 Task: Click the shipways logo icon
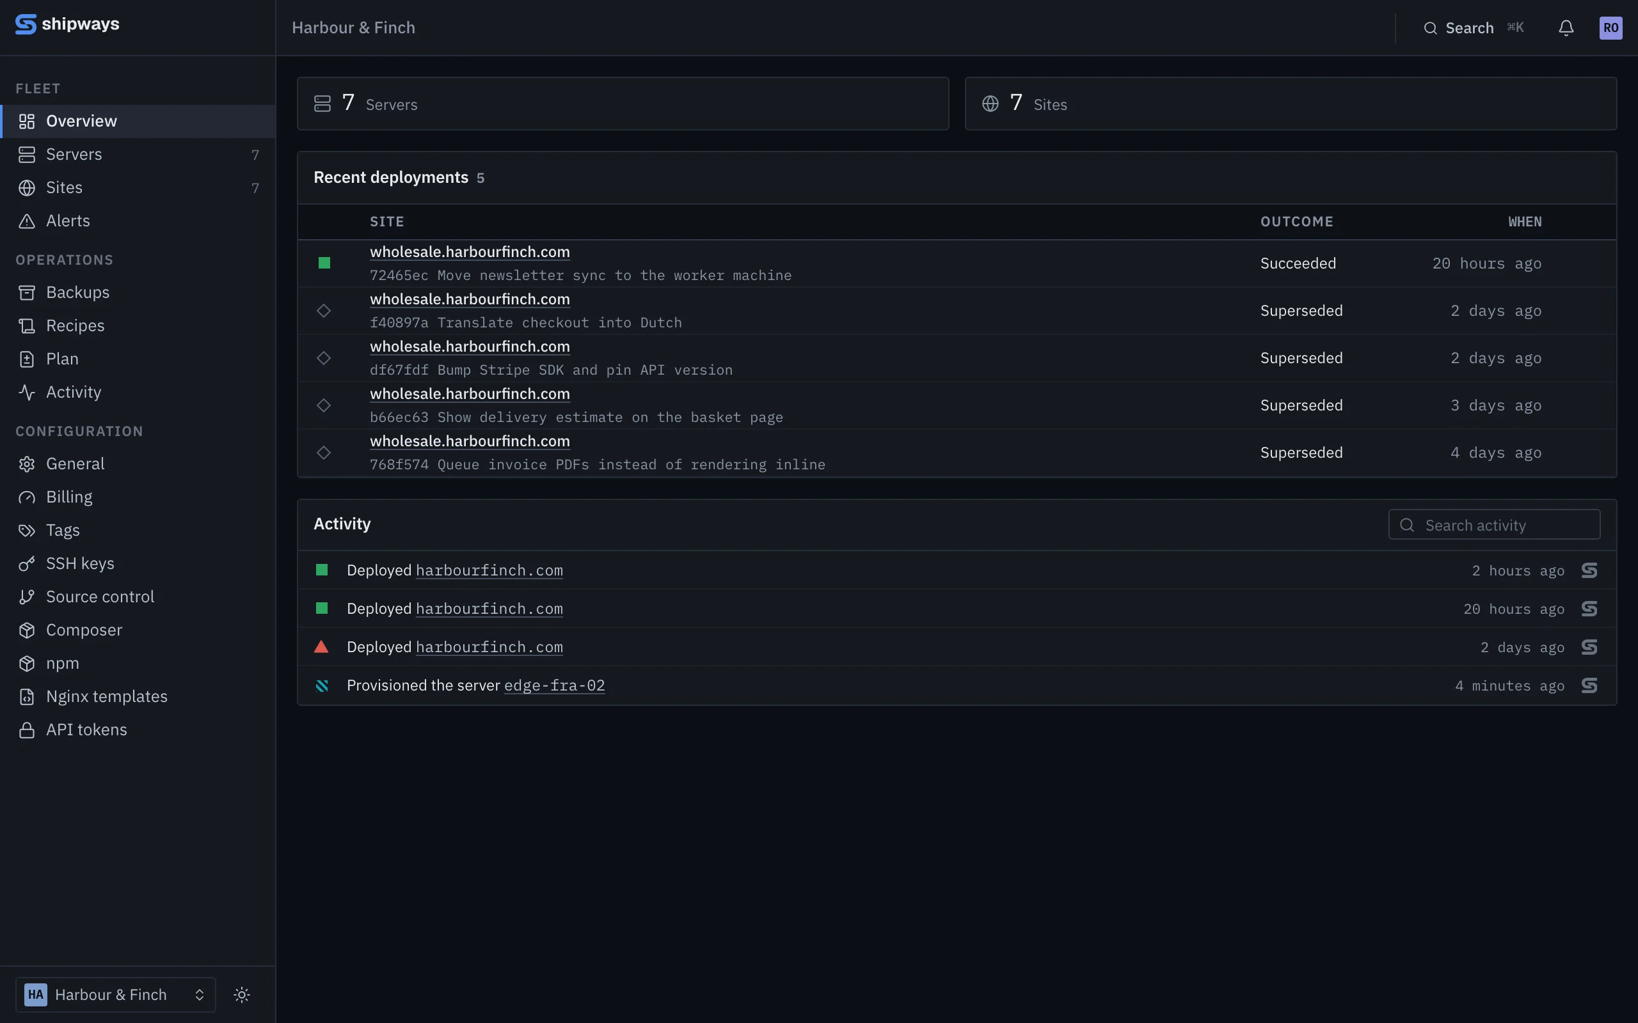(x=26, y=24)
